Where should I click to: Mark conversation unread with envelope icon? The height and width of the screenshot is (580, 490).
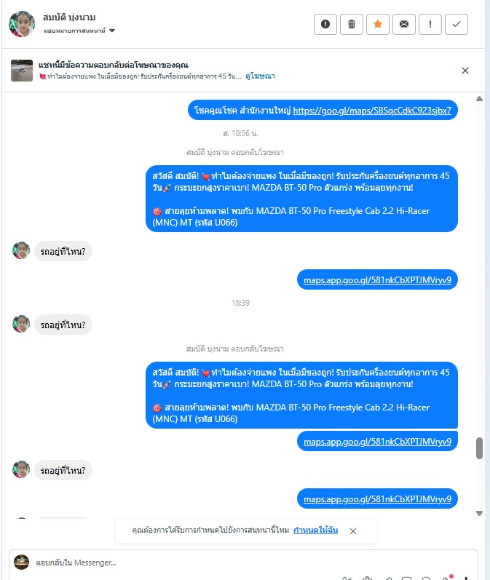404,25
